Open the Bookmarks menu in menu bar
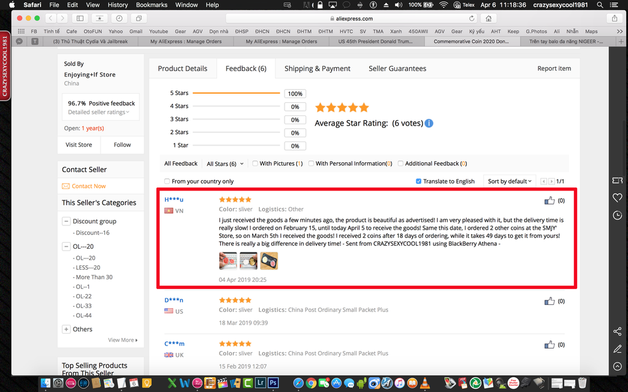The height and width of the screenshot is (392, 628). point(151,5)
